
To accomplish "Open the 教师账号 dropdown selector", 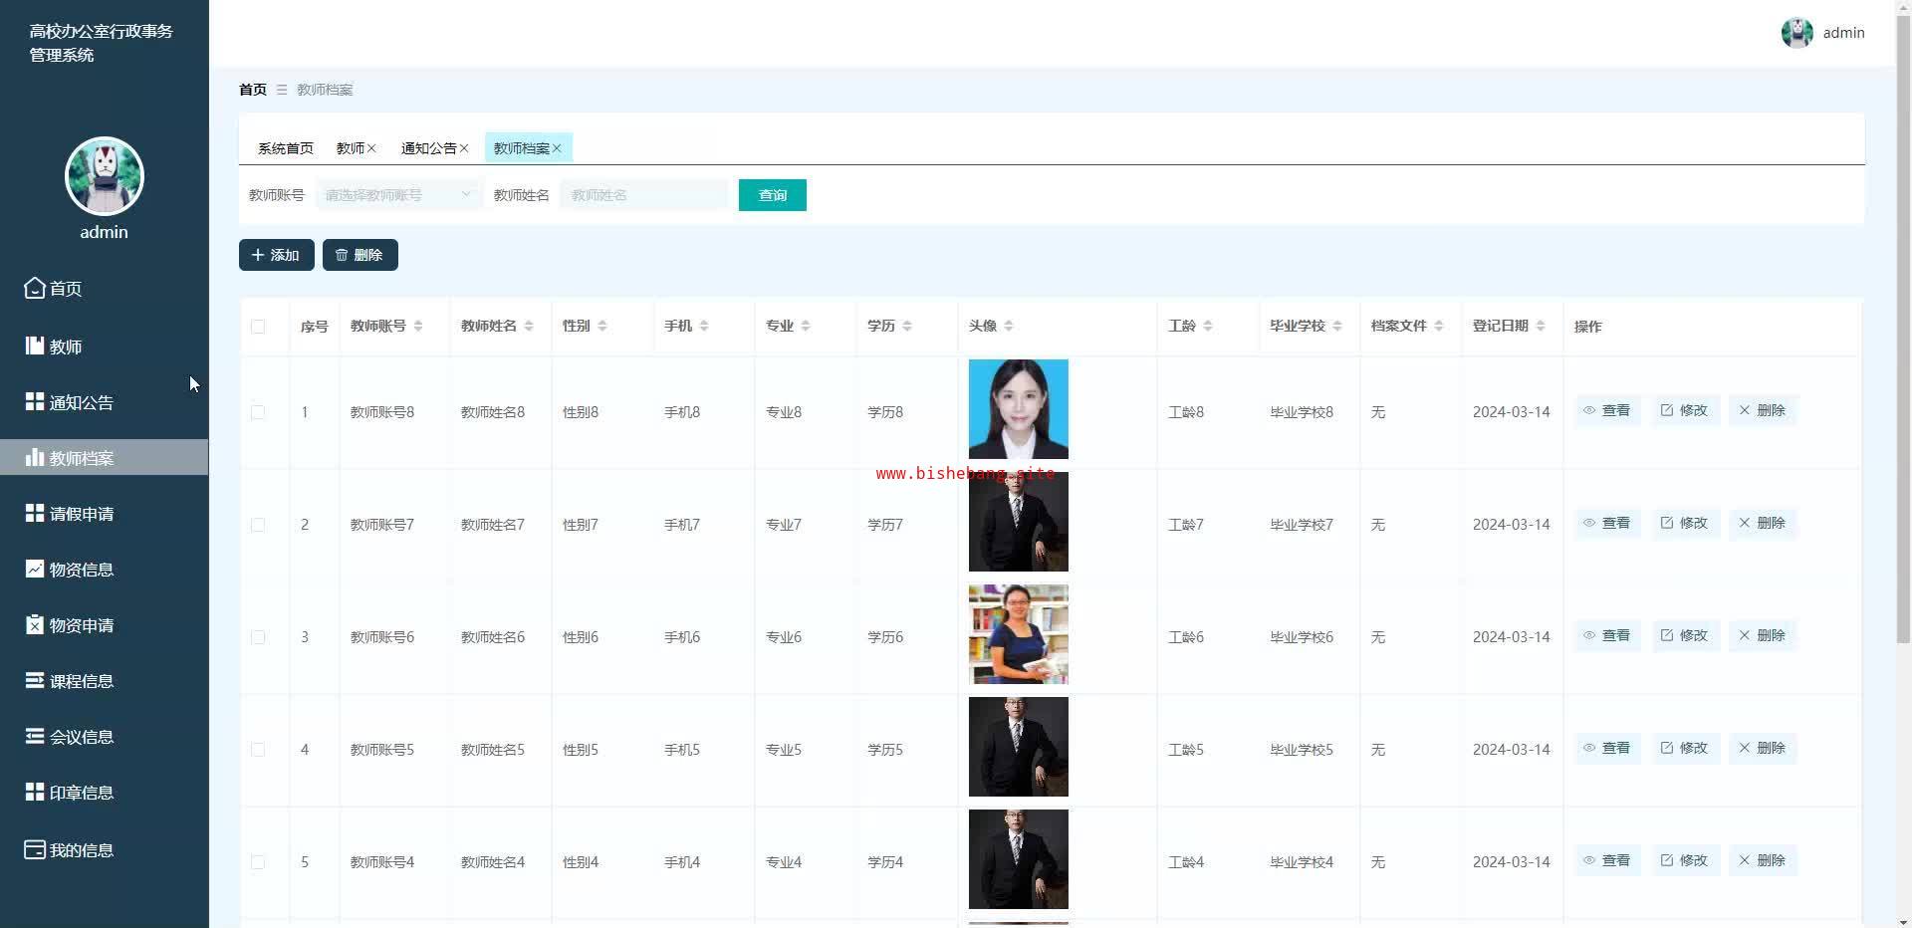I will [x=398, y=195].
